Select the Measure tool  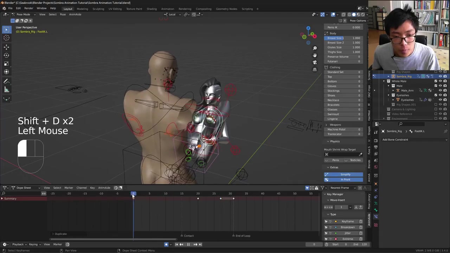6,90
